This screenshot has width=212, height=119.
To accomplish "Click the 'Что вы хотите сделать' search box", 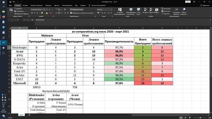I will (x=97, y=5).
